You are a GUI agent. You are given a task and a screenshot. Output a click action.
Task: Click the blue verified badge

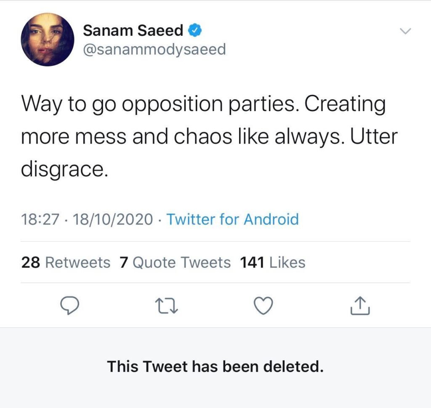tap(194, 30)
